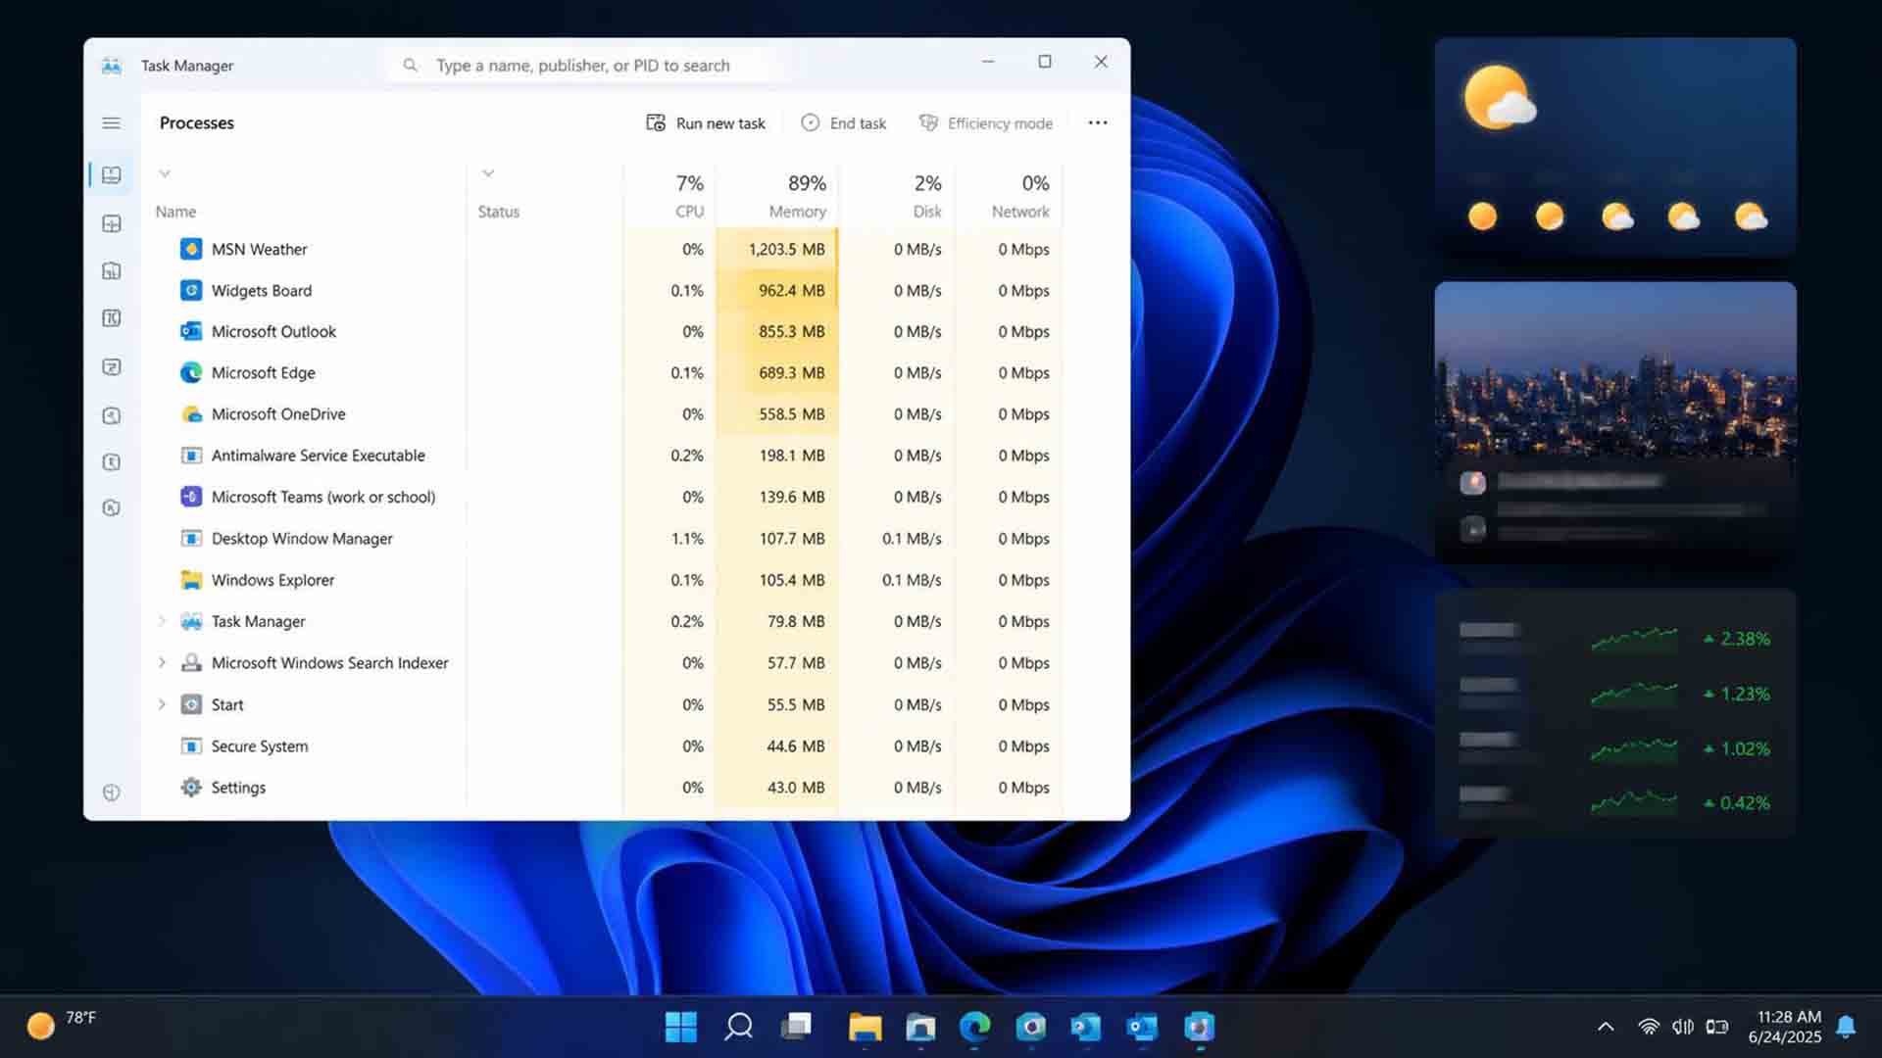1882x1058 pixels.
Task: Click the 0.42% stock entry in widget
Action: [x=1615, y=802]
